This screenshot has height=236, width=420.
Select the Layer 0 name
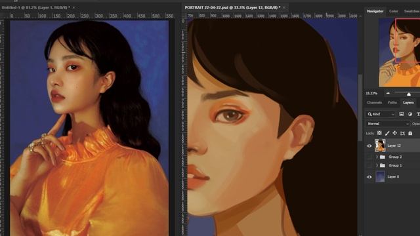[393, 177]
